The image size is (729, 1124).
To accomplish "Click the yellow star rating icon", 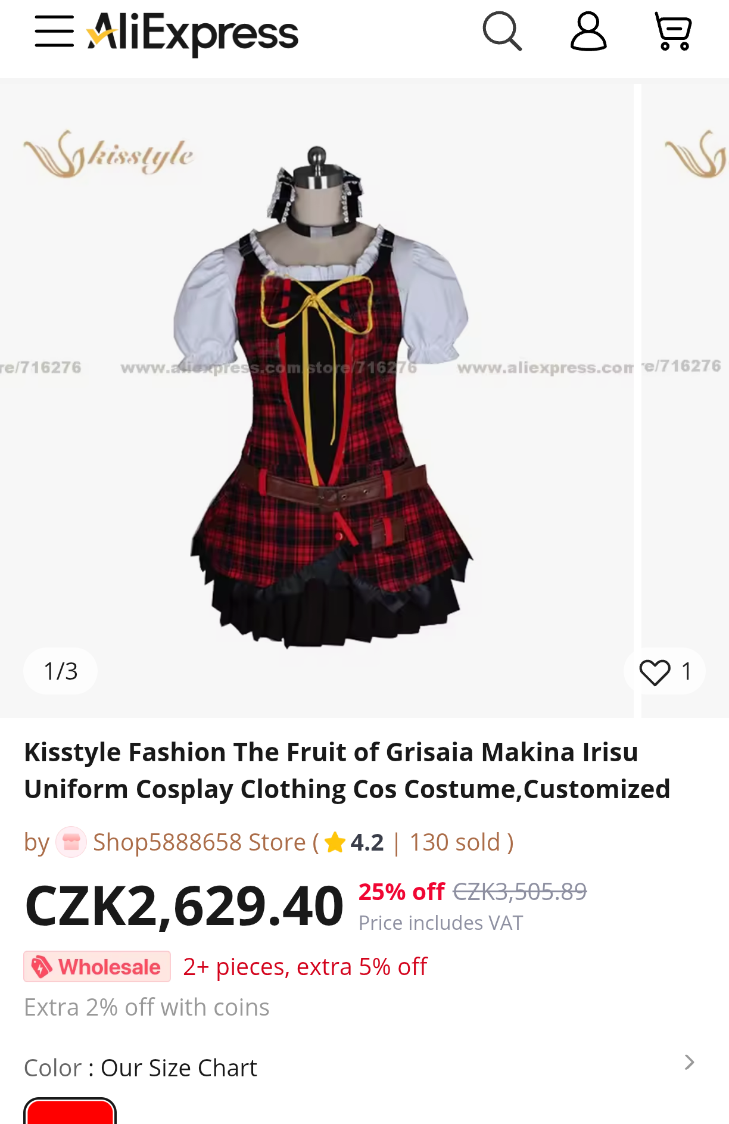I will coord(335,842).
